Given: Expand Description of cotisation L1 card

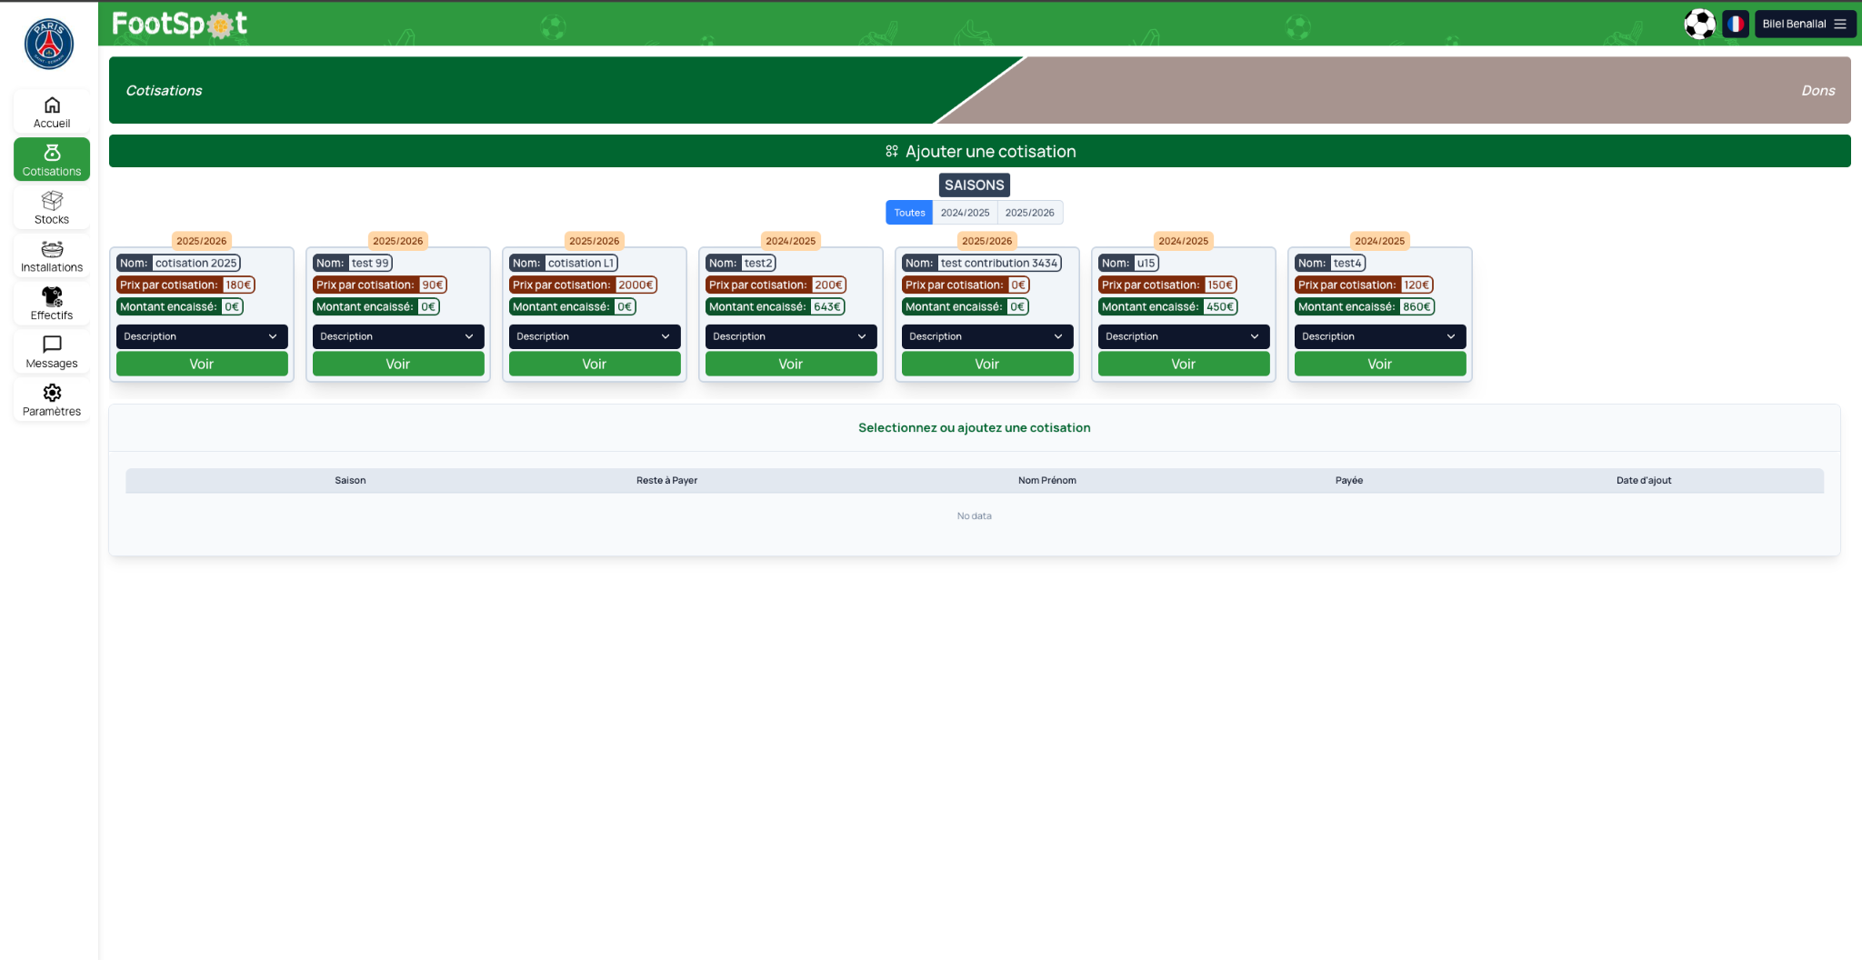Looking at the screenshot, I should (x=595, y=336).
